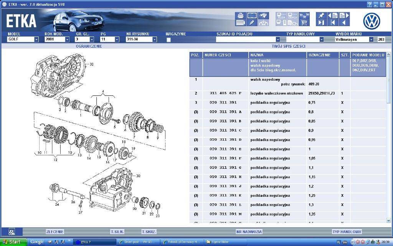The height and width of the screenshot is (246, 393).
Task: Open 'Fotosik.pl' browser window from taskbar
Action: [x=181, y=242]
